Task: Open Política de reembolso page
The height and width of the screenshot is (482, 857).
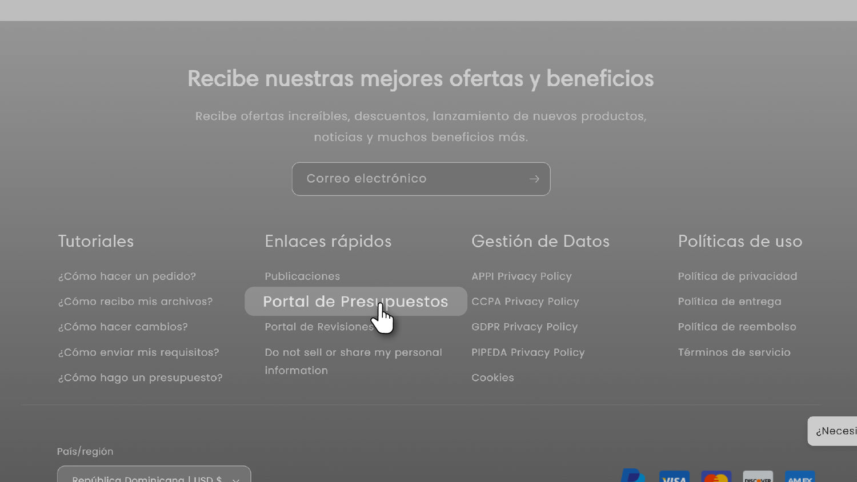Action: pyautogui.click(x=736, y=327)
